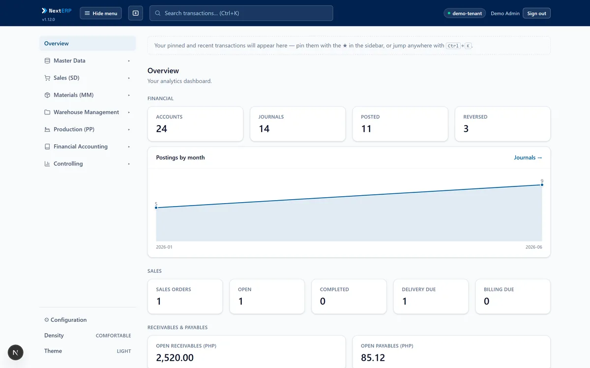Click the 2026-01 chart data point
Viewport: 590px width, 368px height.
[156, 208]
